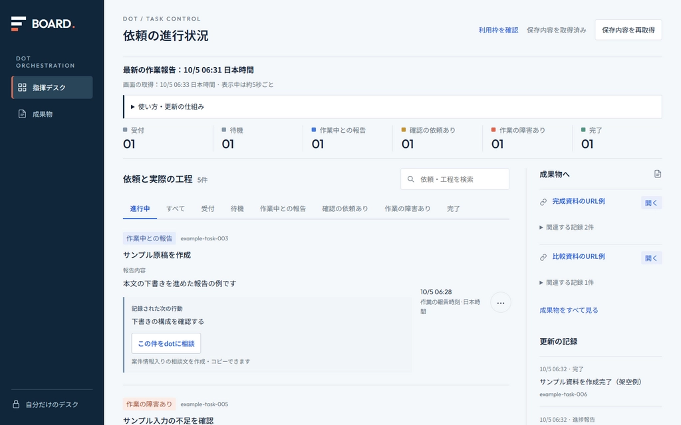Expand 関連する記録 2件
This screenshot has width=681, height=425.
(567, 227)
